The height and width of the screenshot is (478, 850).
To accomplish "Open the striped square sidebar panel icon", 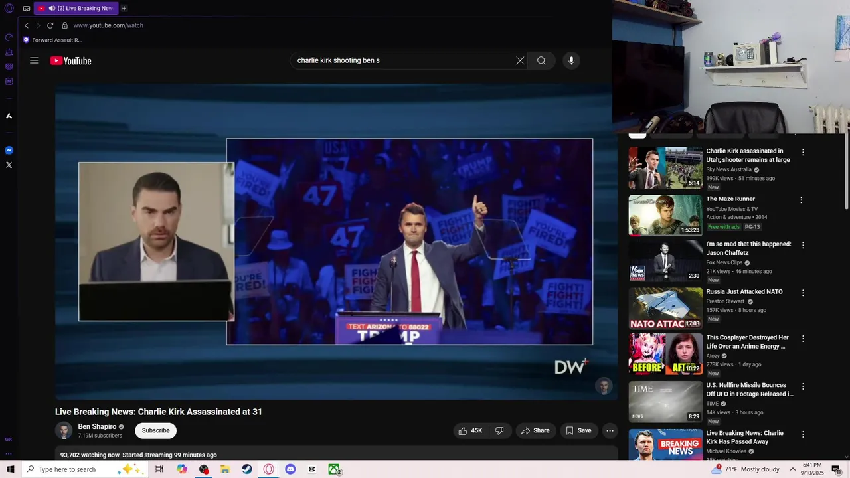I will (x=9, y=67).
